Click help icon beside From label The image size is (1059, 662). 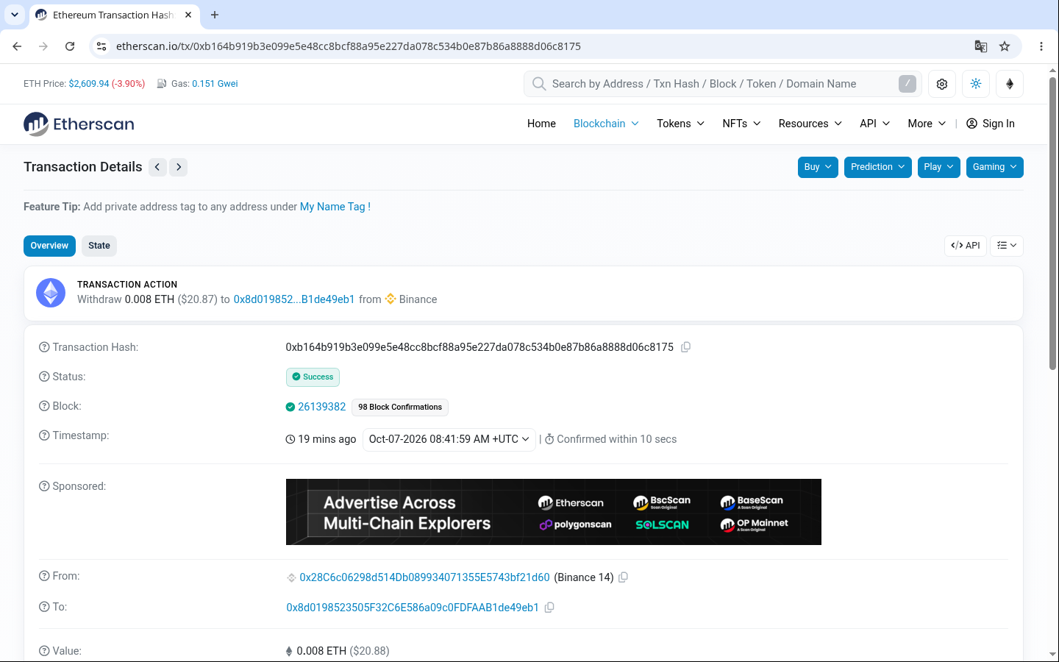pyautogui.click(x=44, y=576)
